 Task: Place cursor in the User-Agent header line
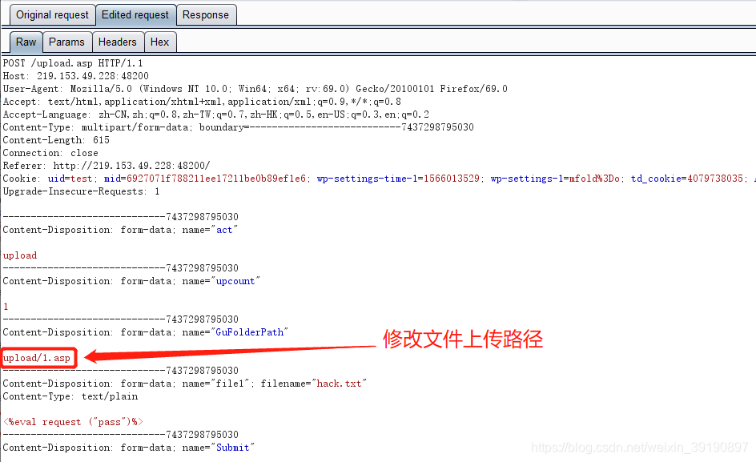point(255,89)
